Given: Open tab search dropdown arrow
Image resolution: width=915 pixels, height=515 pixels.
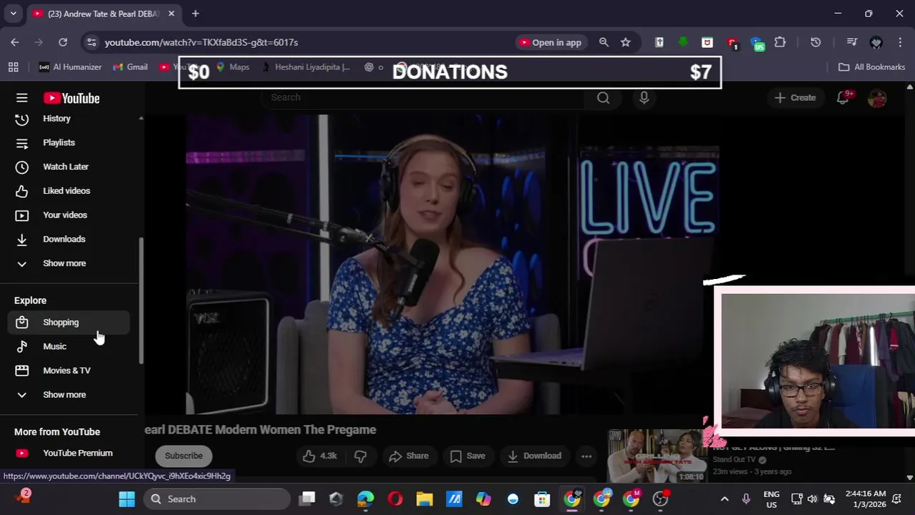Looking at the screenshot, I should tap(13, 14).
